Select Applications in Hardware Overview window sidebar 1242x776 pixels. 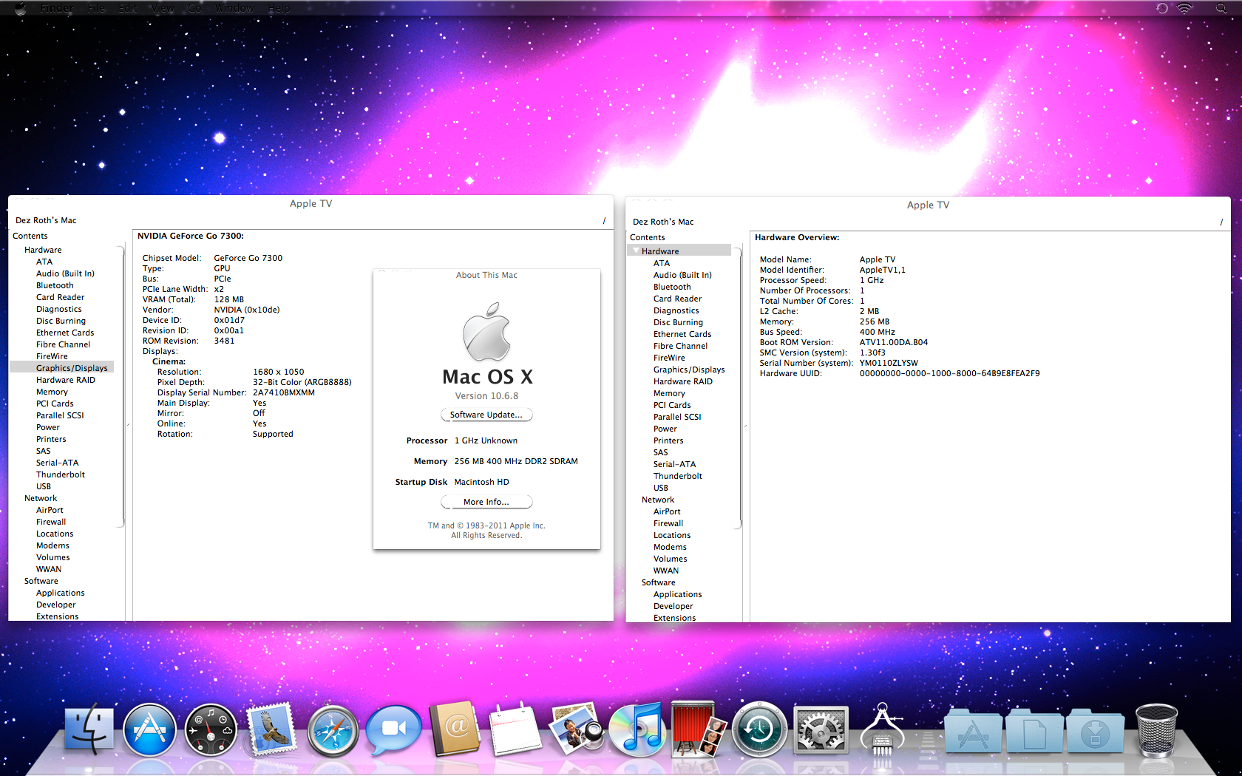tap(678, 594)
